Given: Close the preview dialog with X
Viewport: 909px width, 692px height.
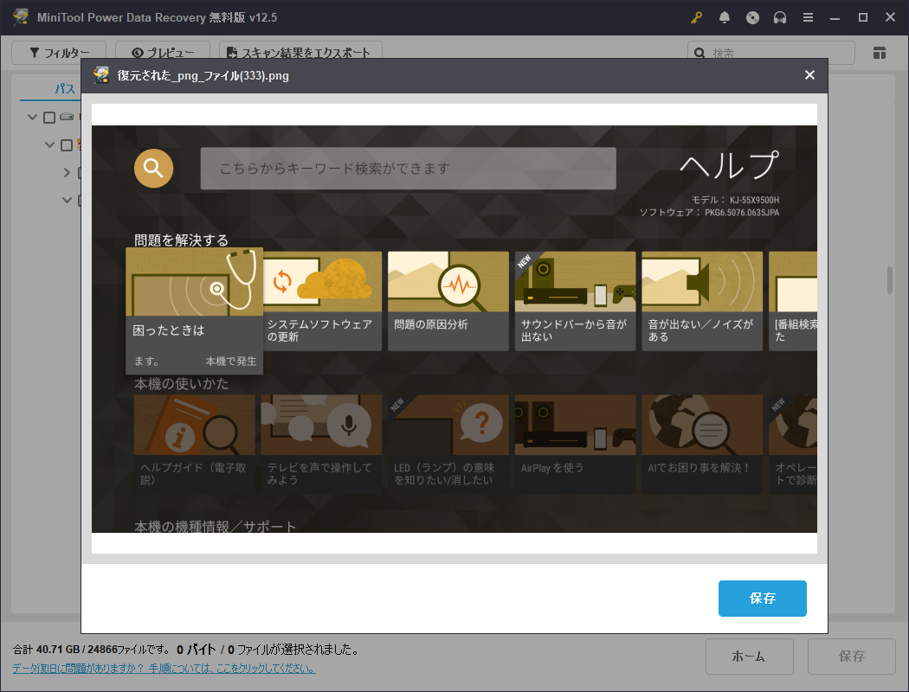Looking at the screenshot, I should [x=809, y=74].
